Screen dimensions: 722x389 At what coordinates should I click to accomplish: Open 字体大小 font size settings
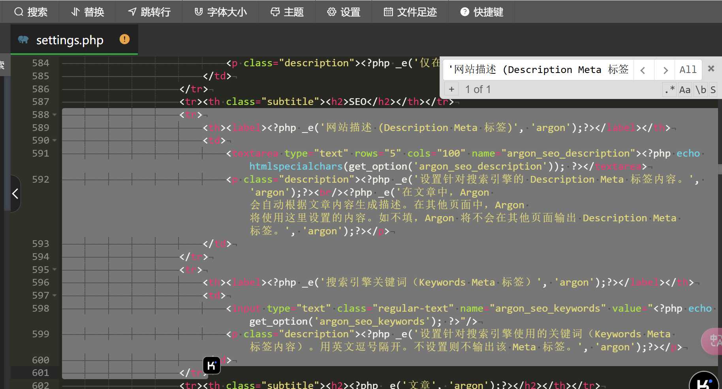click(220, 12)
